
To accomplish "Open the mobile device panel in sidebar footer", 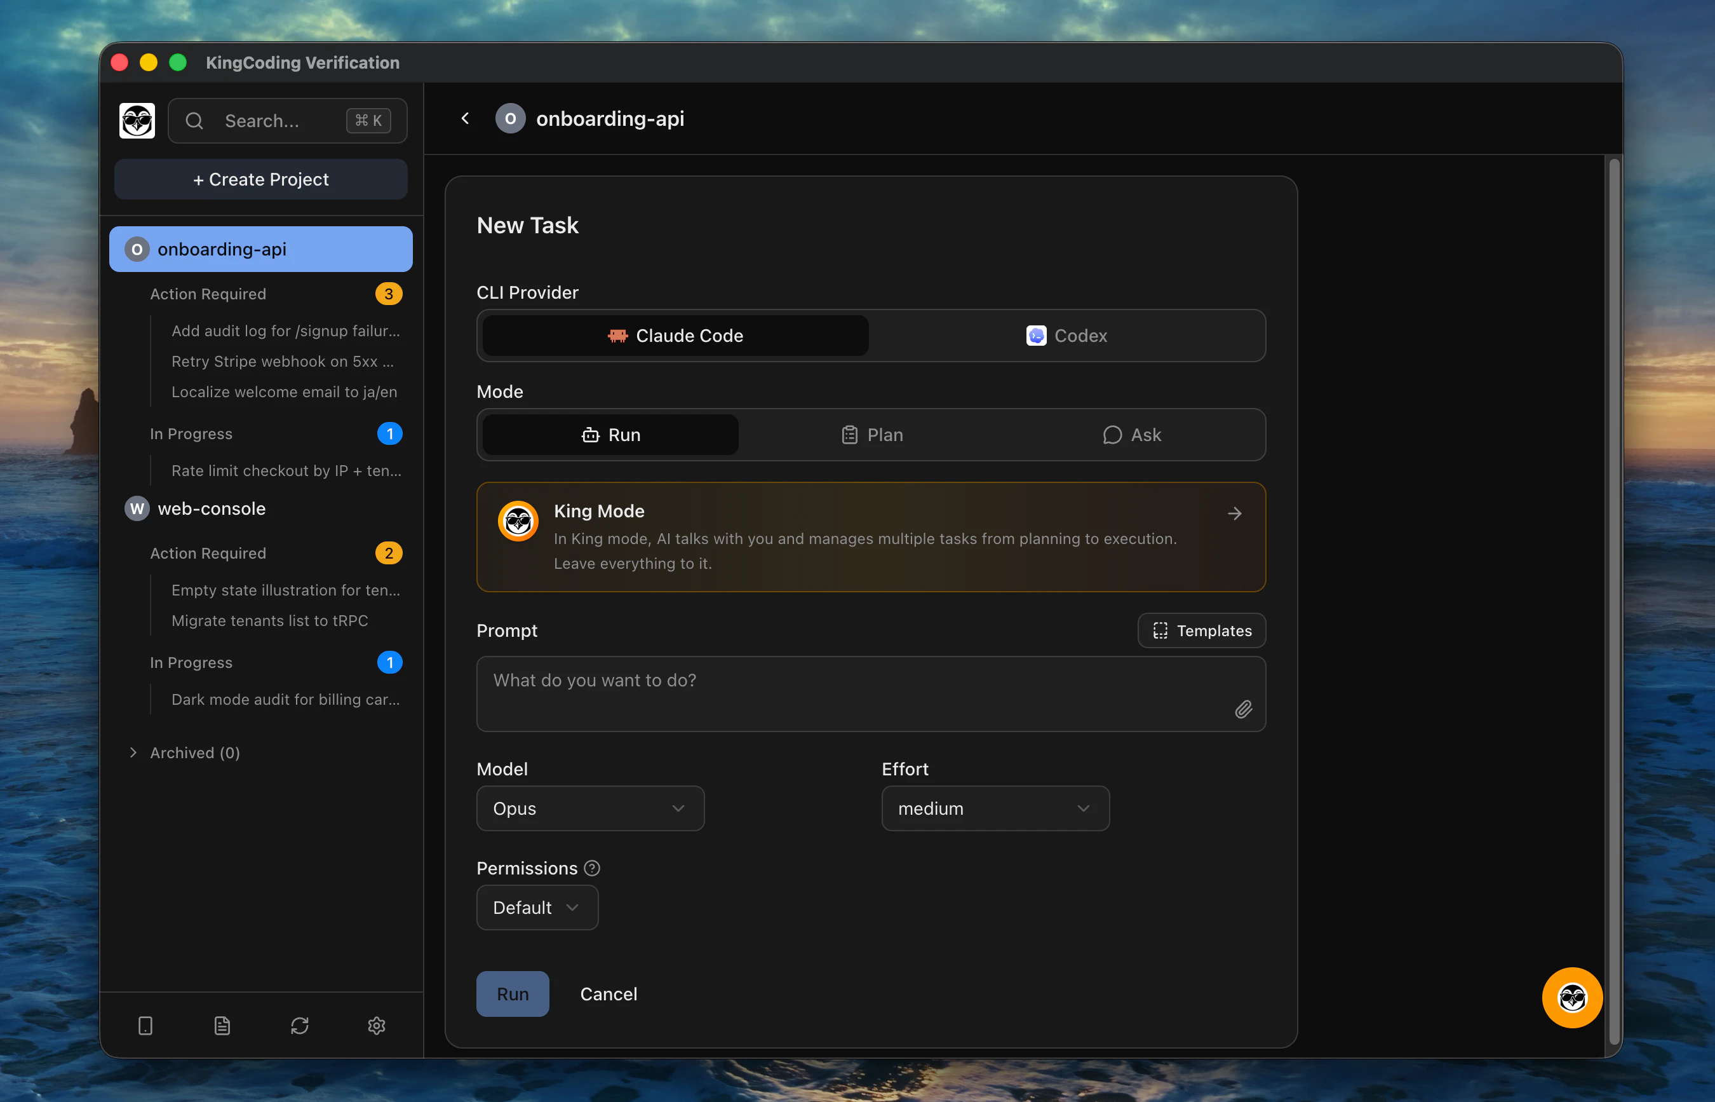I will (145, 1024).
